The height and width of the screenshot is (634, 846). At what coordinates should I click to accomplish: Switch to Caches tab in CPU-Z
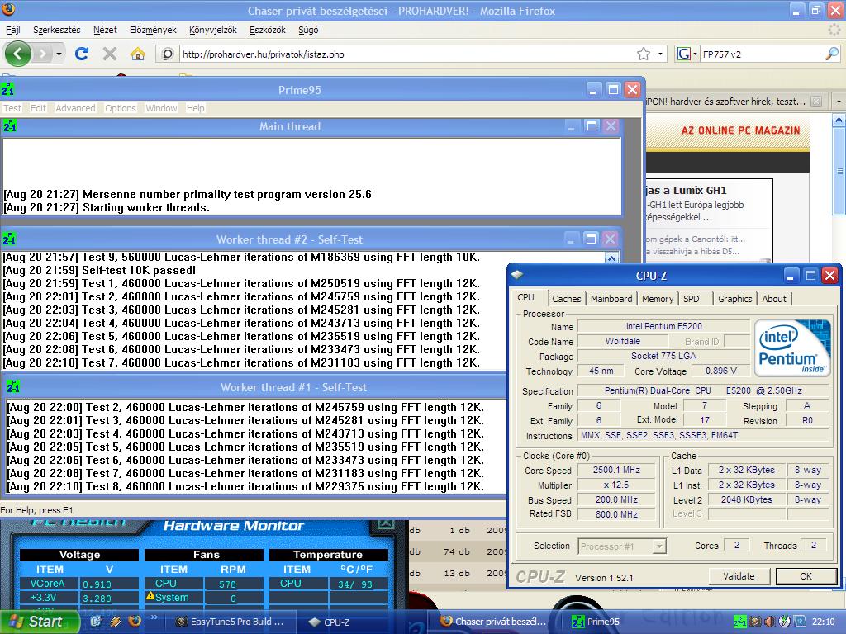(566, 299)
